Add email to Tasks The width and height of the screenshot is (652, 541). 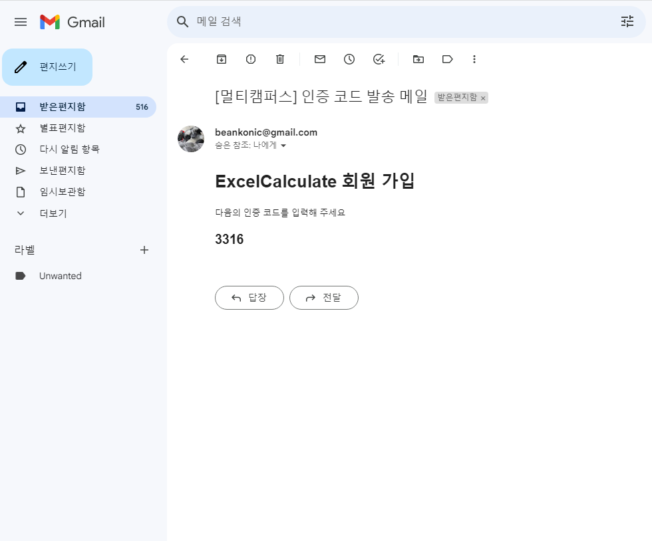tap(379, 59)
